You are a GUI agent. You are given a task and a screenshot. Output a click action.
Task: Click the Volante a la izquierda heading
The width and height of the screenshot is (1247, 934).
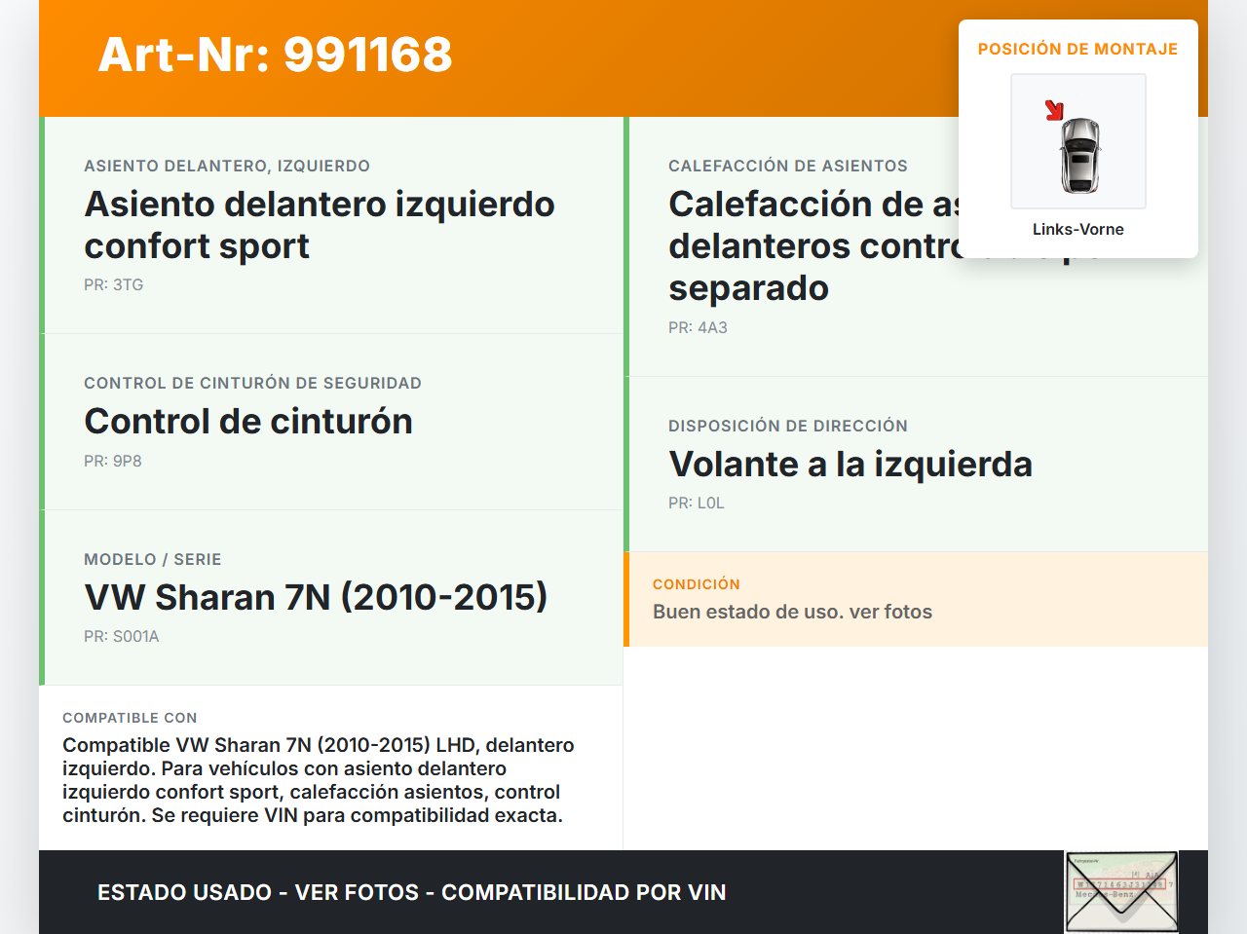coord(850,464)
